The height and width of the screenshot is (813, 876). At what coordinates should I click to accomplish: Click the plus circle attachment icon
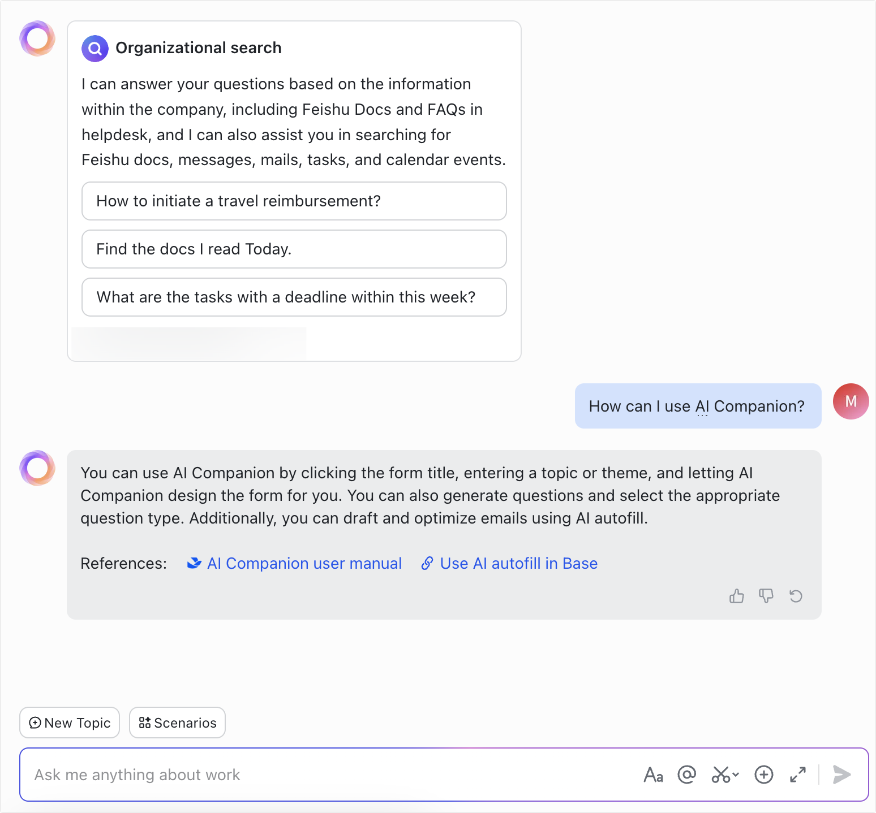click(763, 775)
